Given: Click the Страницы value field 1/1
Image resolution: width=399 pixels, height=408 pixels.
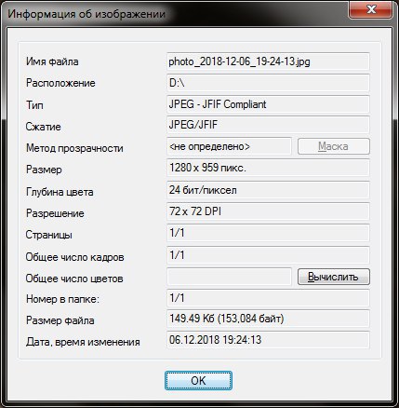Looking at the screenshot, I should 268,233.
